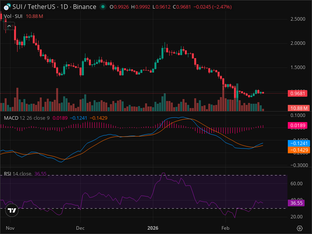Click the high price value H0.9992
This screenshot has height=234, width=312.
pos(140,7)
